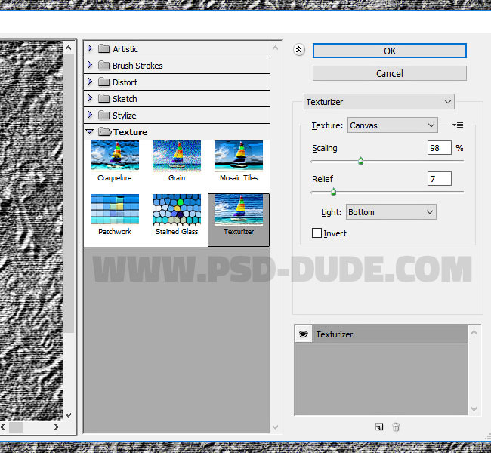Click effect layers scroll up arrow
The height and width of the screenshot is (453, 491).
coord(474,332)
